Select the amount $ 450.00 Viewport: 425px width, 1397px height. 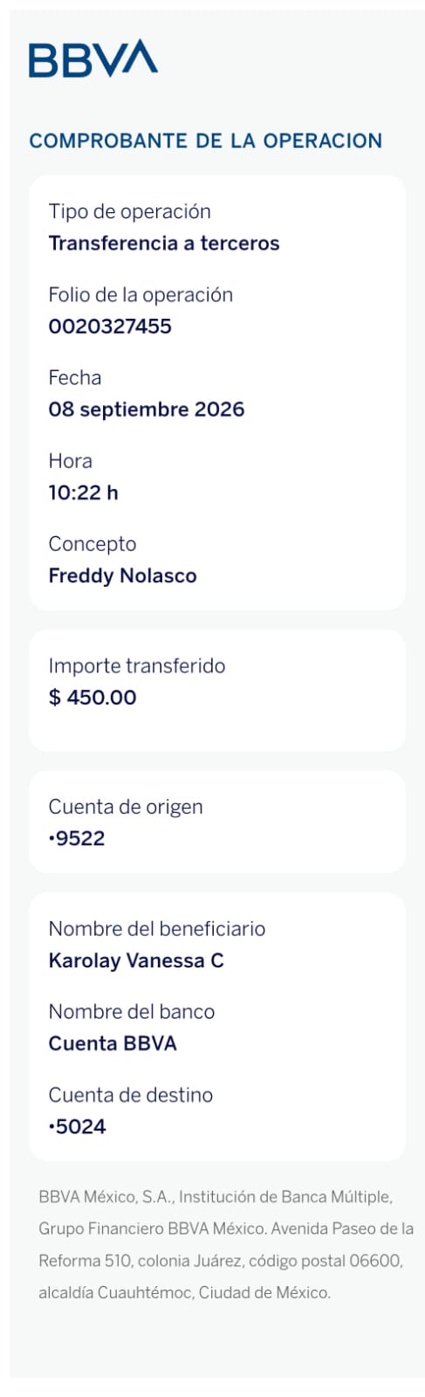tap(93, 698)
